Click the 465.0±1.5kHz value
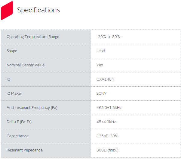The width and height of the screenshot is (181, 159). pos(109,108)
